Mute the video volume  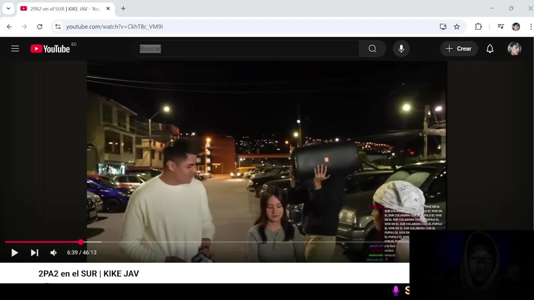[53, 252]
